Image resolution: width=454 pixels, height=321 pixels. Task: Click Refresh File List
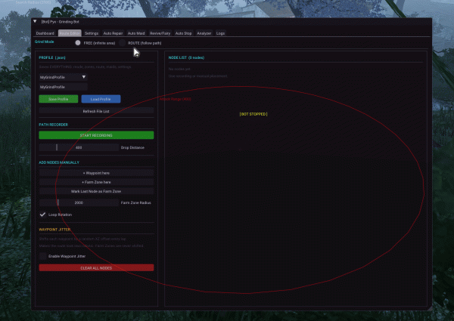coord(95,111)
